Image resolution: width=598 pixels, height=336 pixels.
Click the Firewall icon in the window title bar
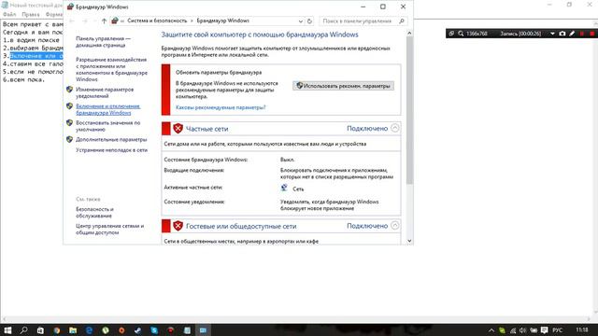(x=70, y=7)
